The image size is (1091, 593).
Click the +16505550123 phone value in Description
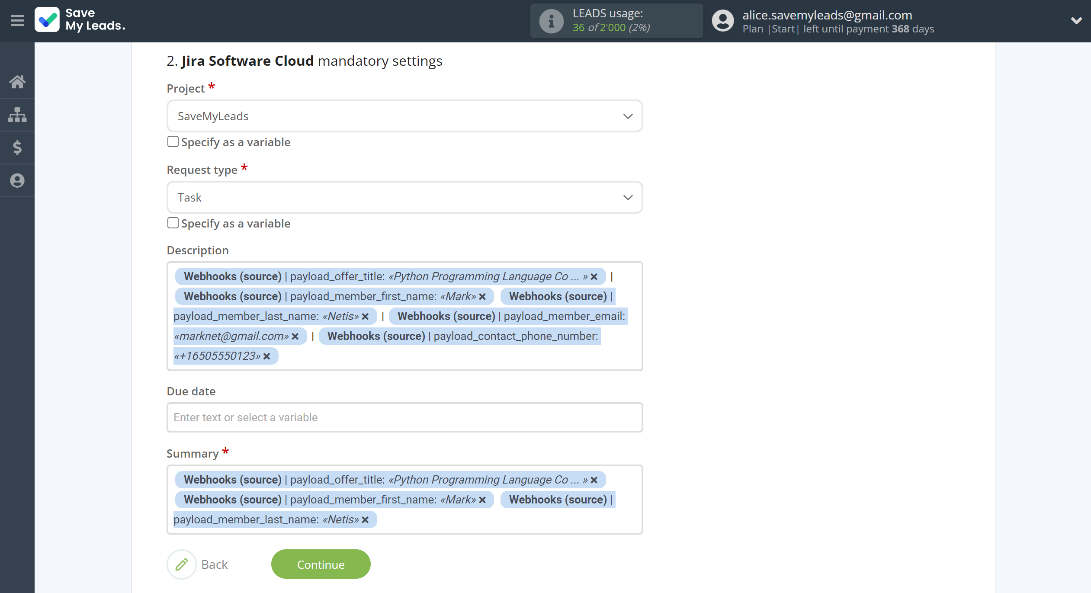pyautogui.click(x=217, y=356)
